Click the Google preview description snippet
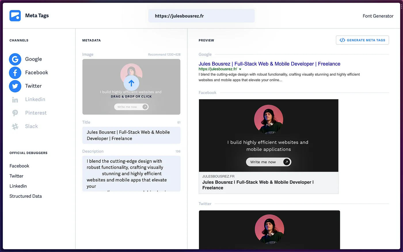The width and height of the screenshot is (403, 252). point(279,77)
